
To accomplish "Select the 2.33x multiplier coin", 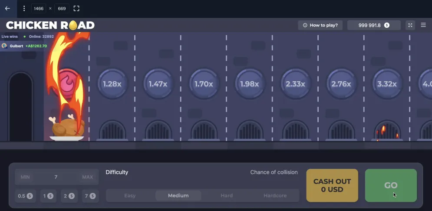I will 295,84.
